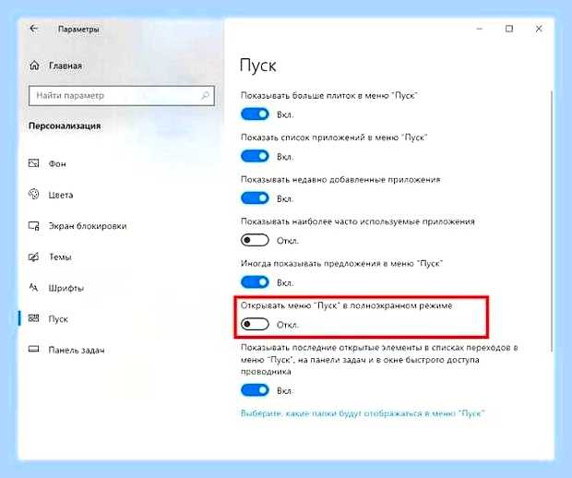Toggle show app list in Пуск menu
This screenshot has height=478, width=572.
pos(255,156)
